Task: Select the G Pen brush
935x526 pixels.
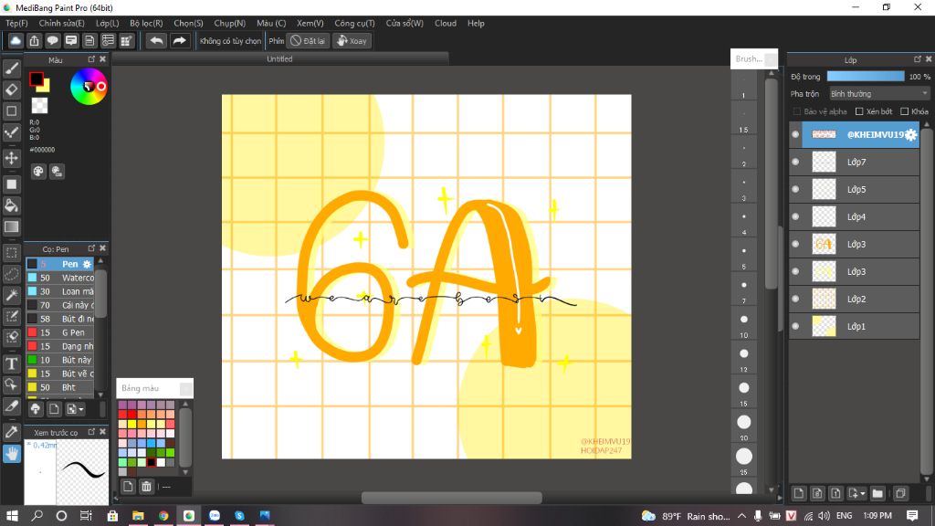Action: (x=59, y=332)
